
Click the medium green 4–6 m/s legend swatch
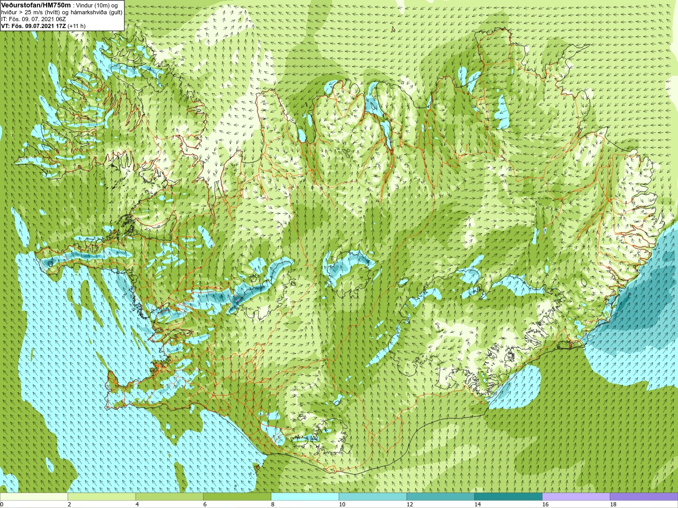[x=169, y=497]
